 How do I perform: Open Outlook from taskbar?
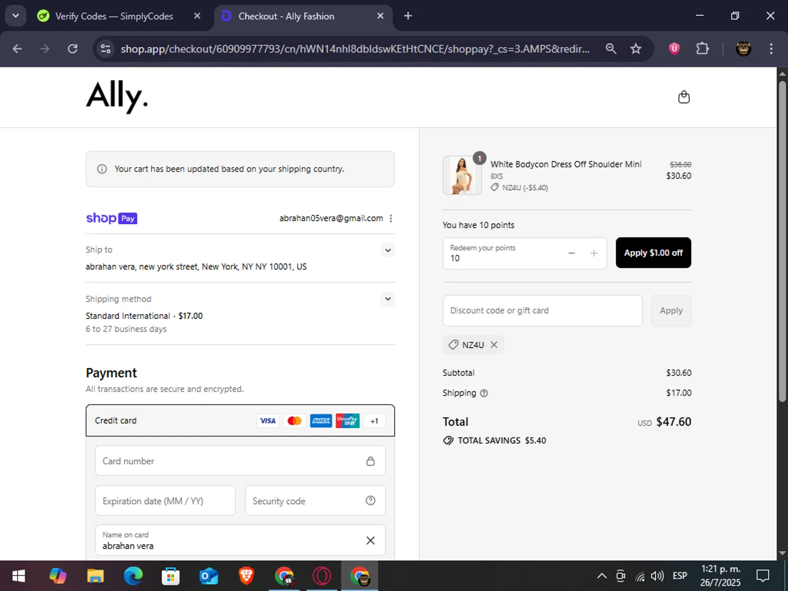pyautogui.click(x=209, y=576)
